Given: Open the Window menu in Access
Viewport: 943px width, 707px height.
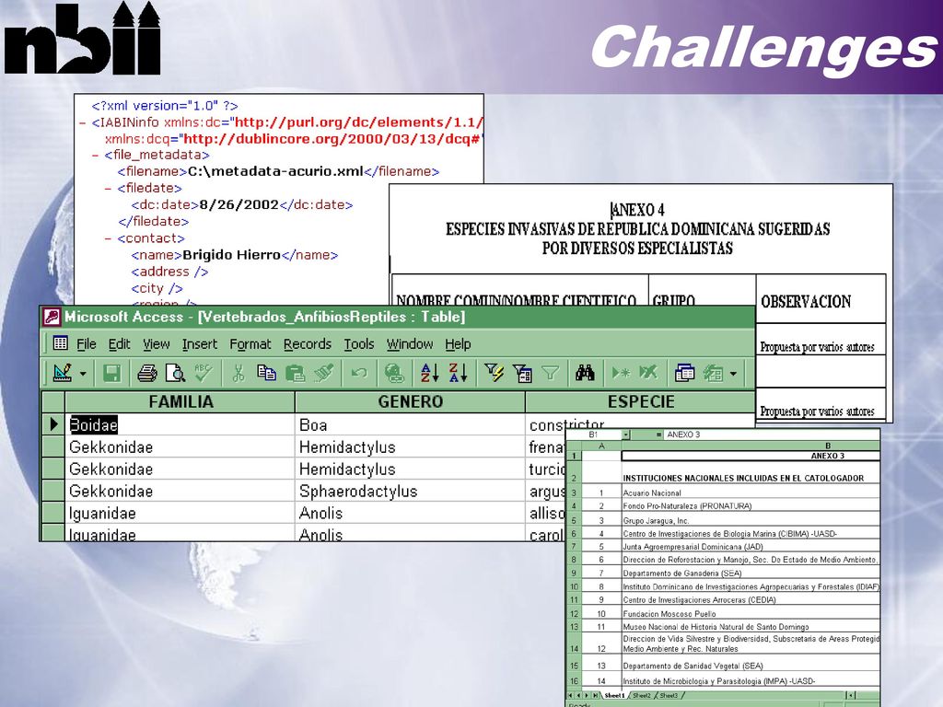Looking at the screenshot, I should click(x=410, y=344).
